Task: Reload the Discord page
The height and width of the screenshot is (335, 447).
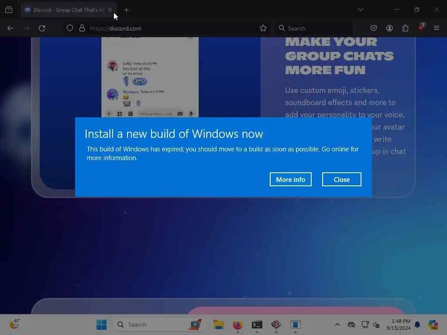Action: click(x=42, y=28)
